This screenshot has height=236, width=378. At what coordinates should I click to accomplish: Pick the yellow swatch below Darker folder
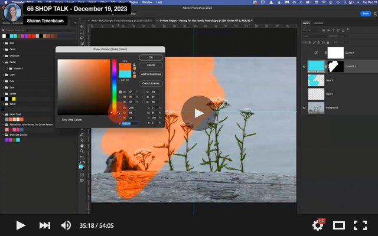click(x=14, y=99)
